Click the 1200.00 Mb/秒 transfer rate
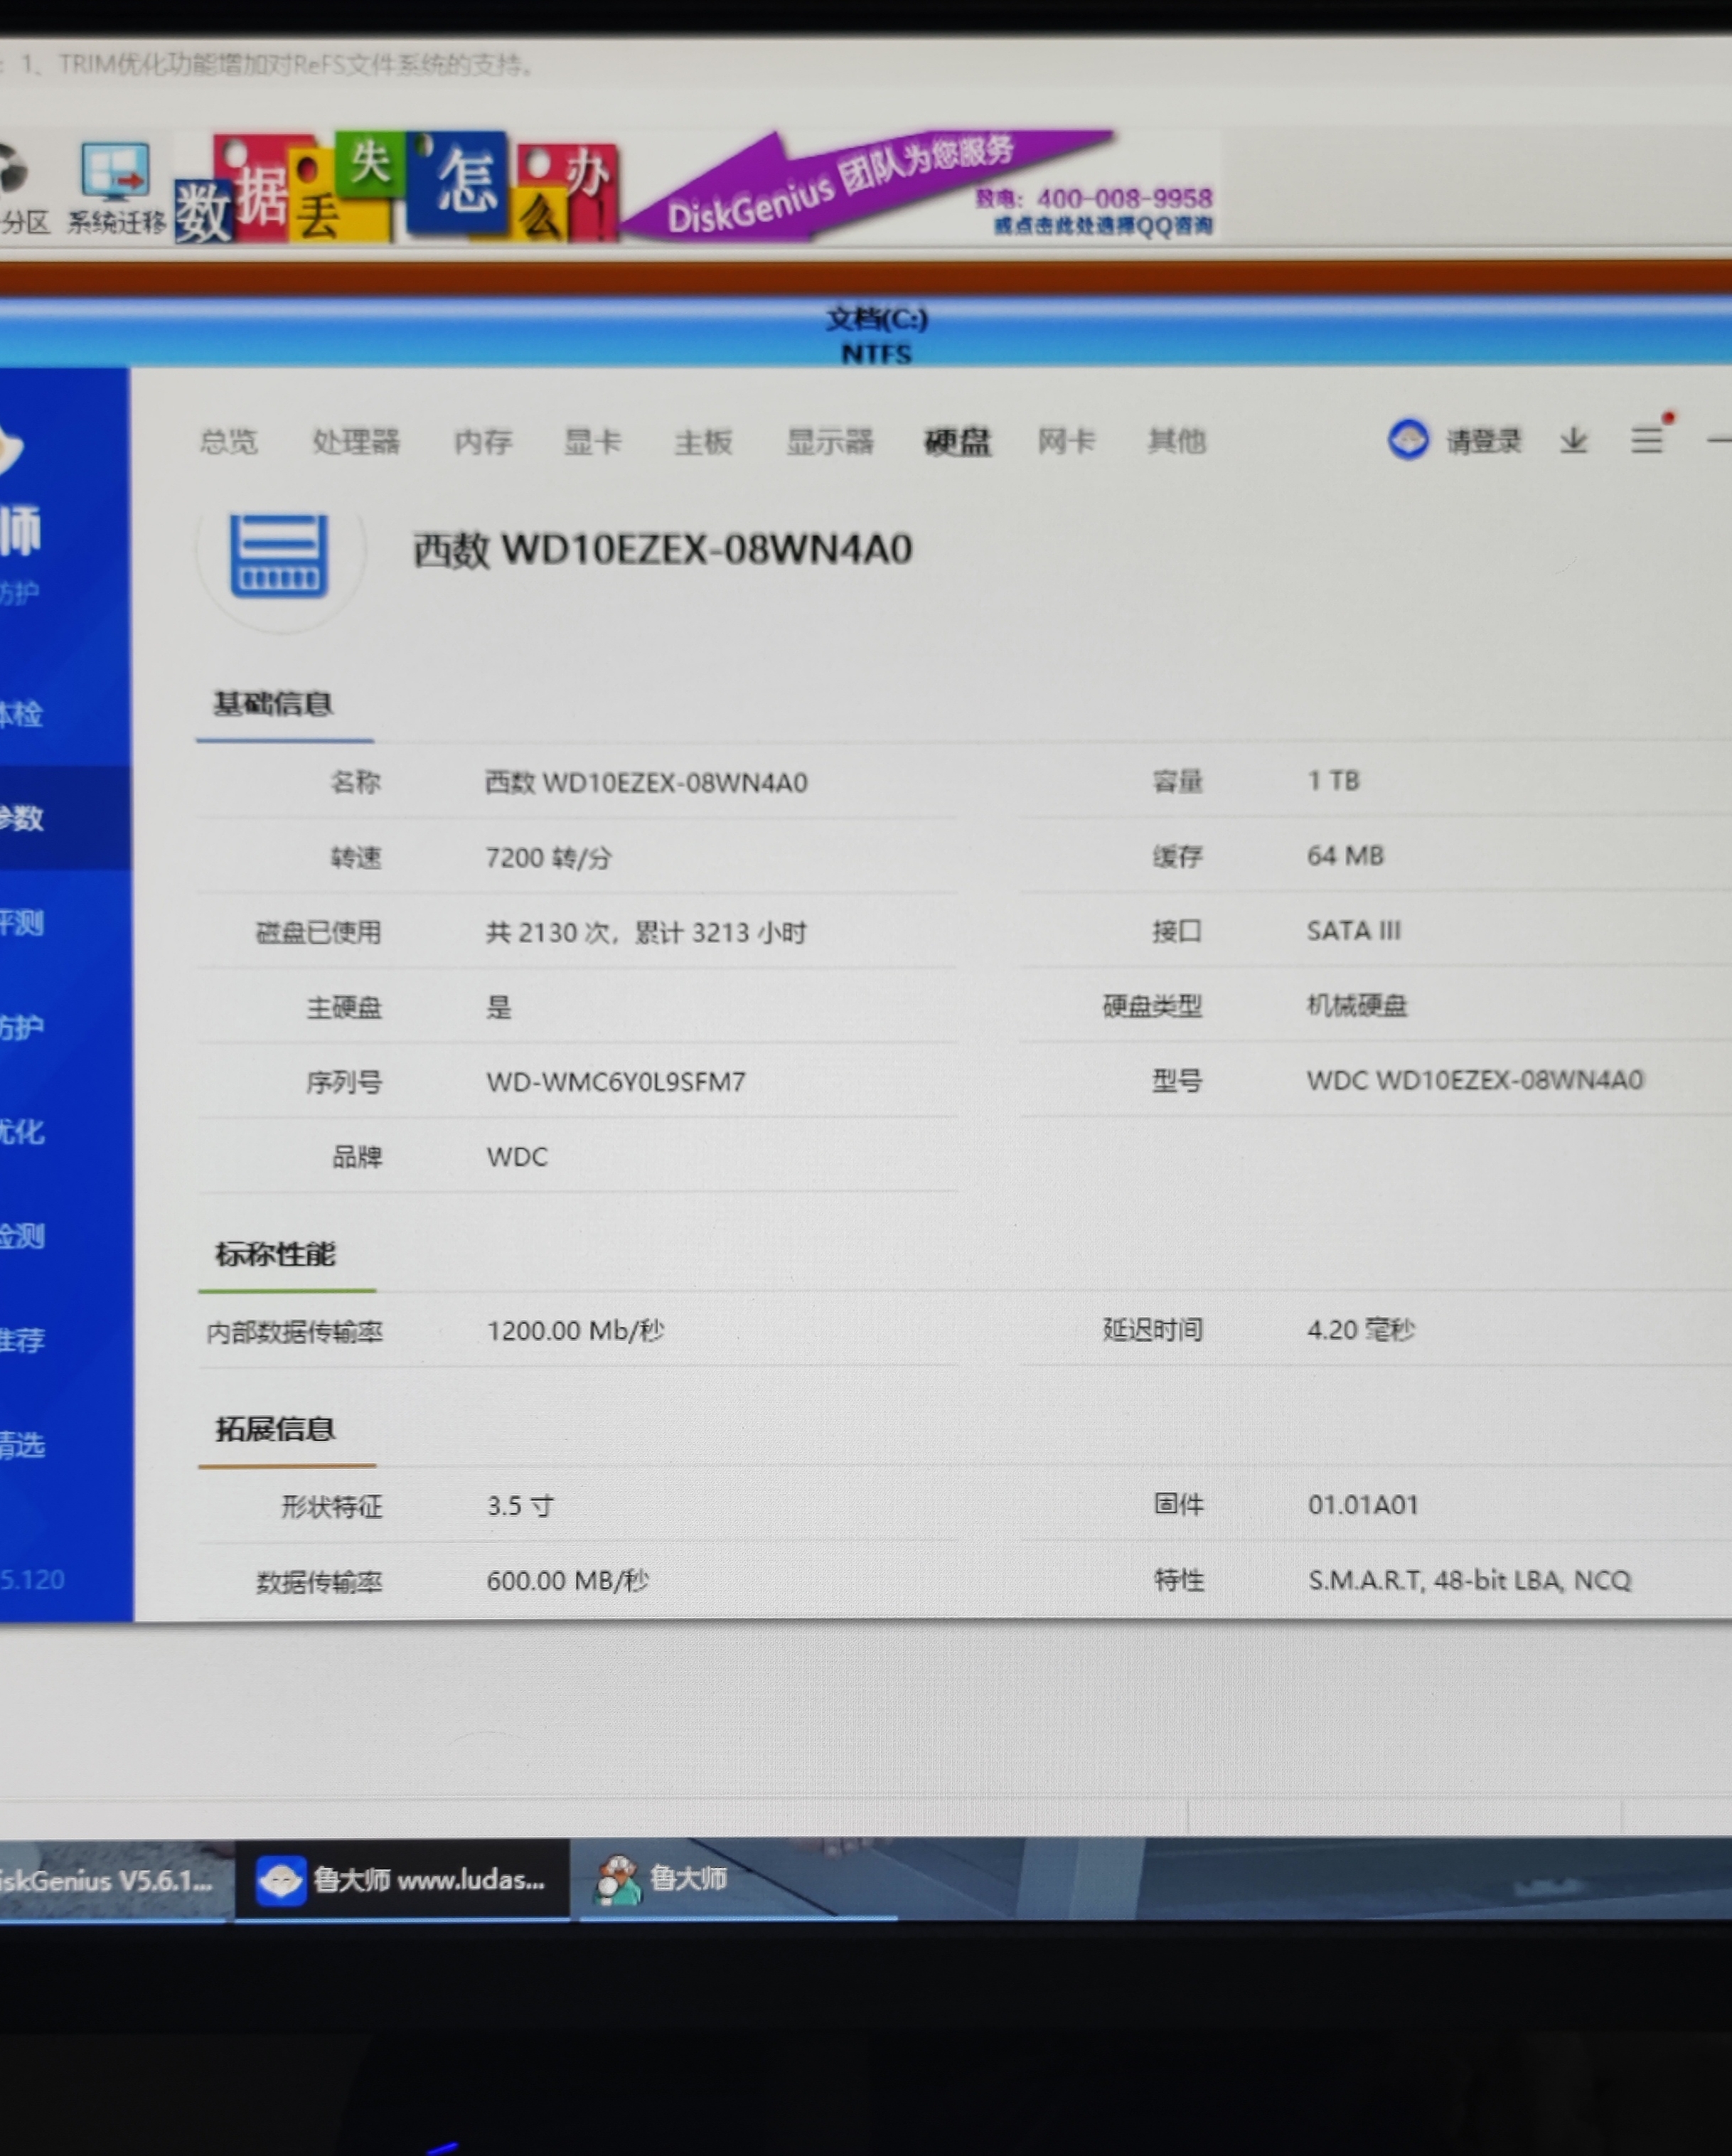 (576, 1331)
